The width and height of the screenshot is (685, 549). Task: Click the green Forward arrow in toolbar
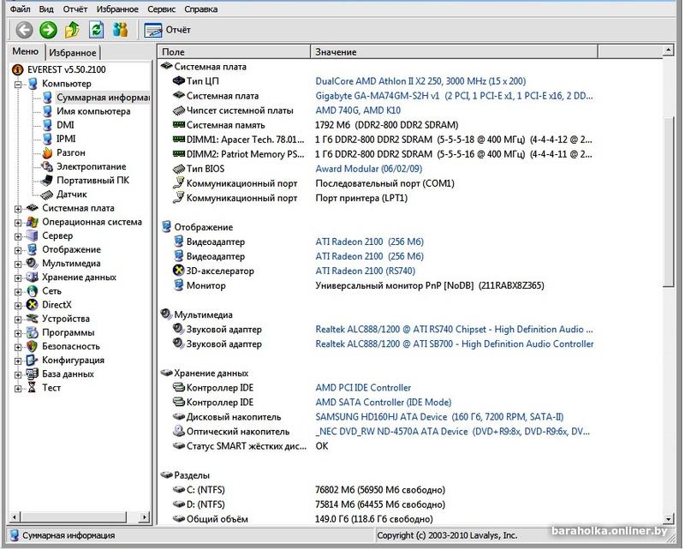coord(48,30)
